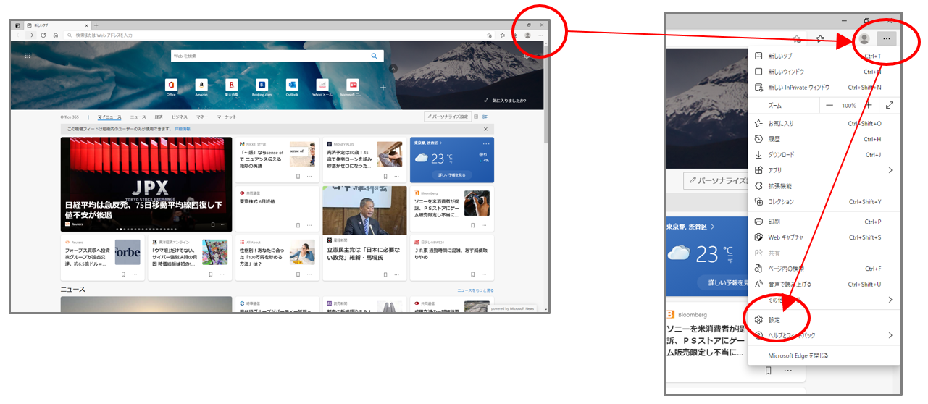Collapse the quick links with chevron button

[393, 69]
